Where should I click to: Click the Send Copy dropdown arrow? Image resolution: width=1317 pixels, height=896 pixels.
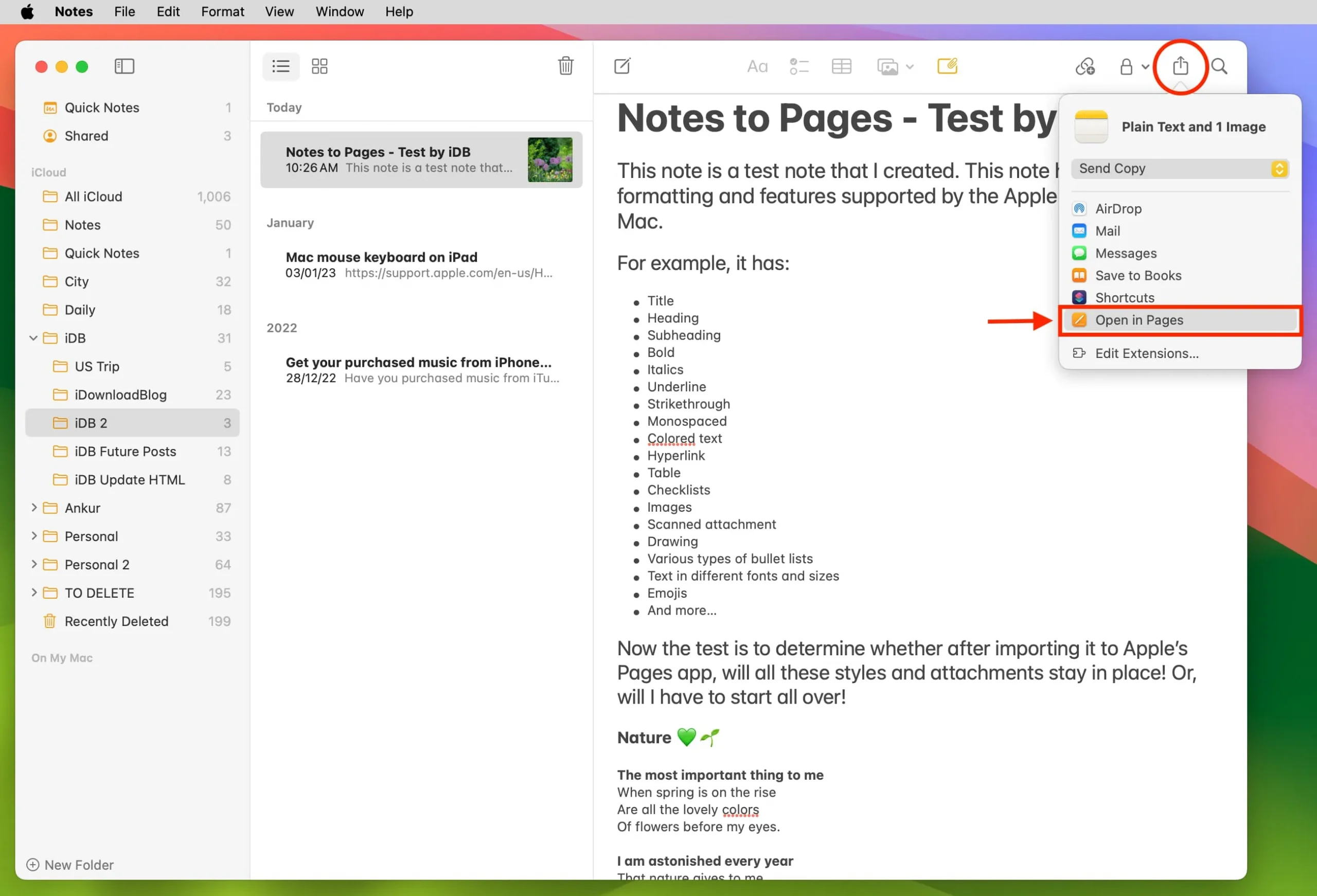pyautogui.click(x=1279, y=168)
